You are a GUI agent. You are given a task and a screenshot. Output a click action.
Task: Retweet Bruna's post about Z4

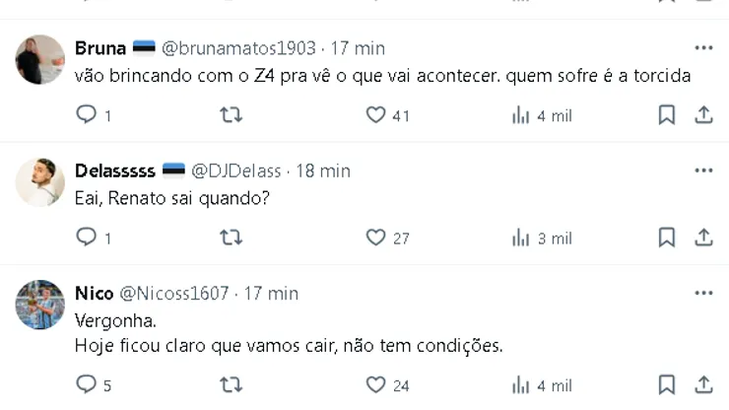click(230, 115)
